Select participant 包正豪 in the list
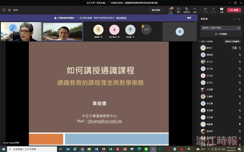Image resolution: width=244 pixels, height=152 pixels. 221,103
